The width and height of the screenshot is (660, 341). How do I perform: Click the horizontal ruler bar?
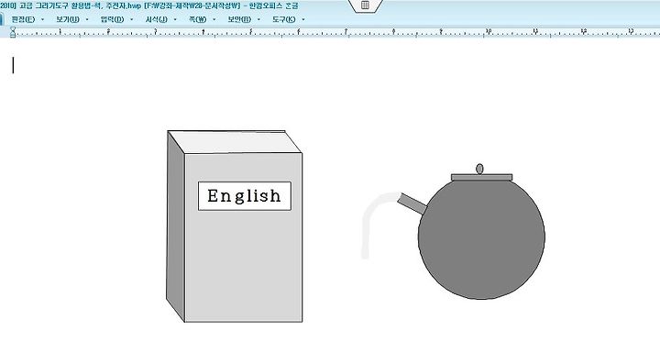[x=330, y=32]
